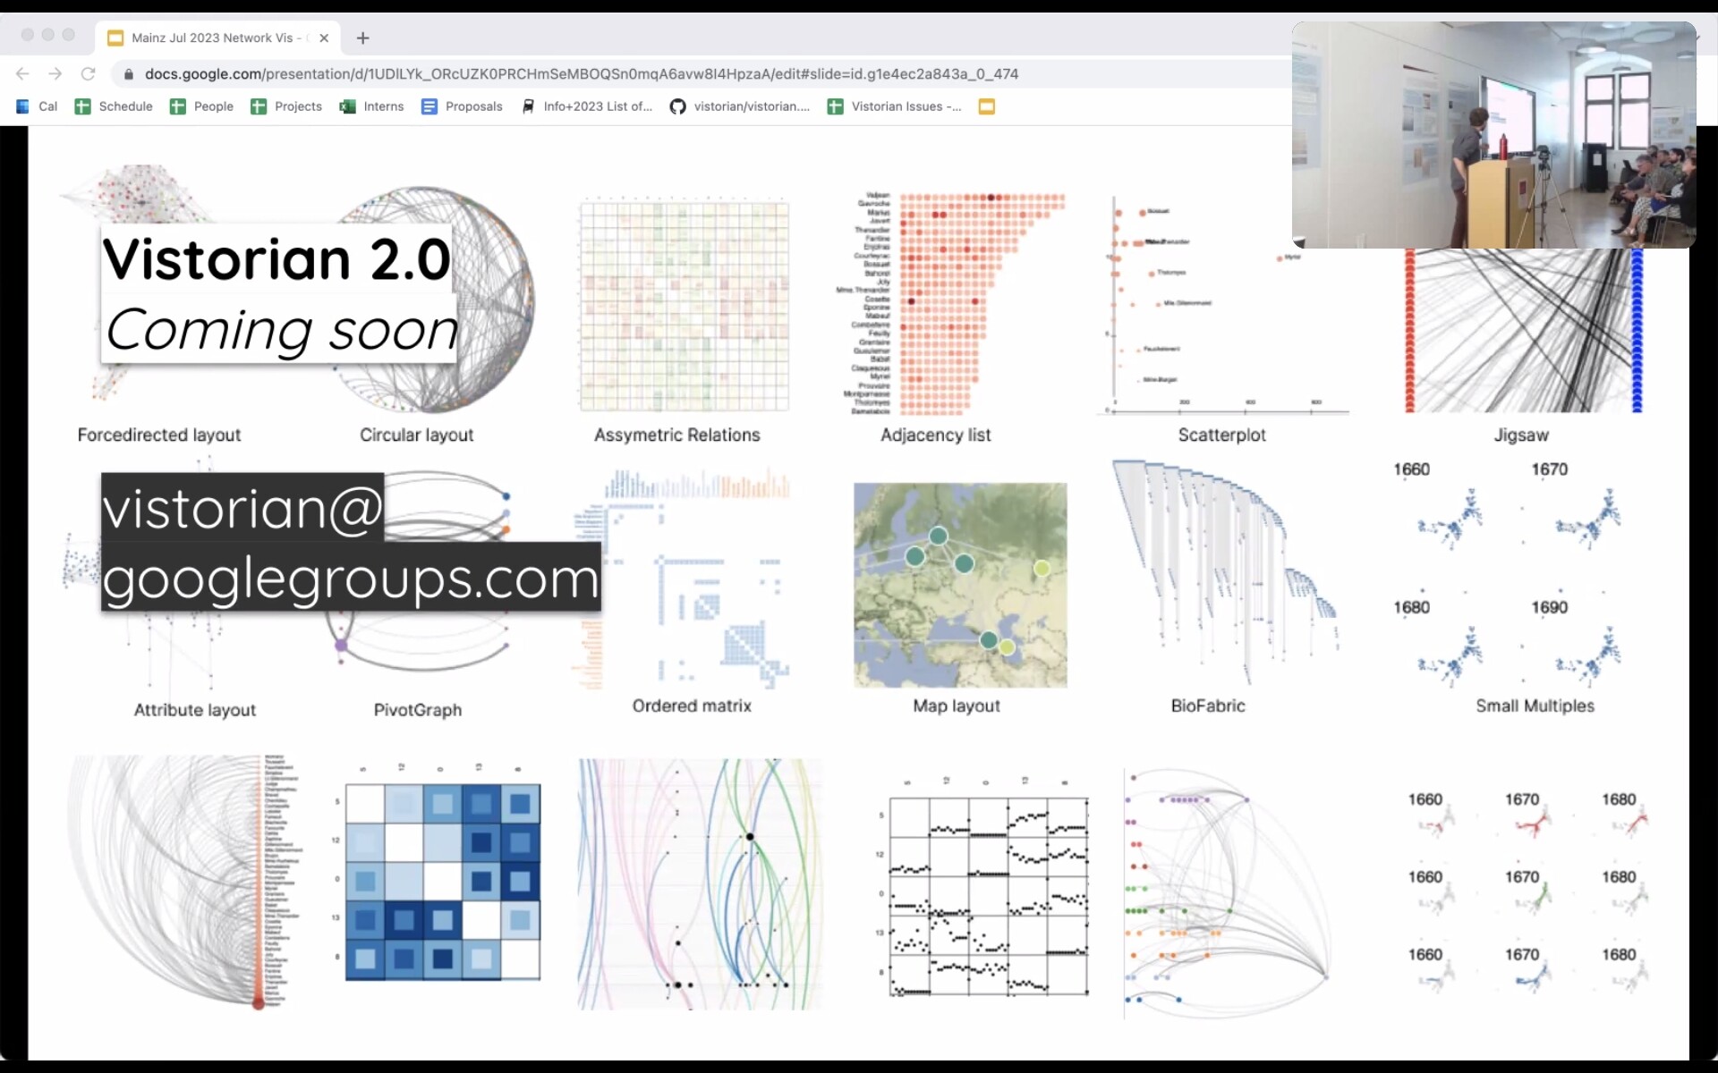Open the Schedule bookmark
The height and width of the screenshot is (1073, 1718).
(x=114, y=106)
